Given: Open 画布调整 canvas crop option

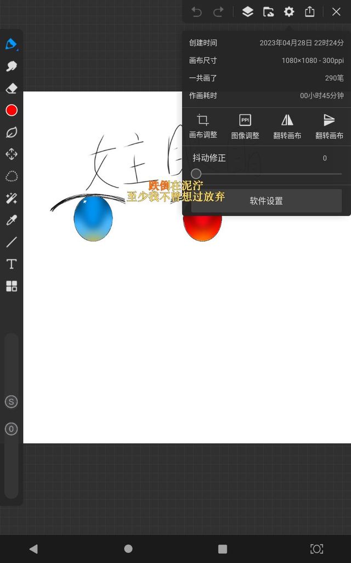Looking at the screenshot, I should click(203, 126).
